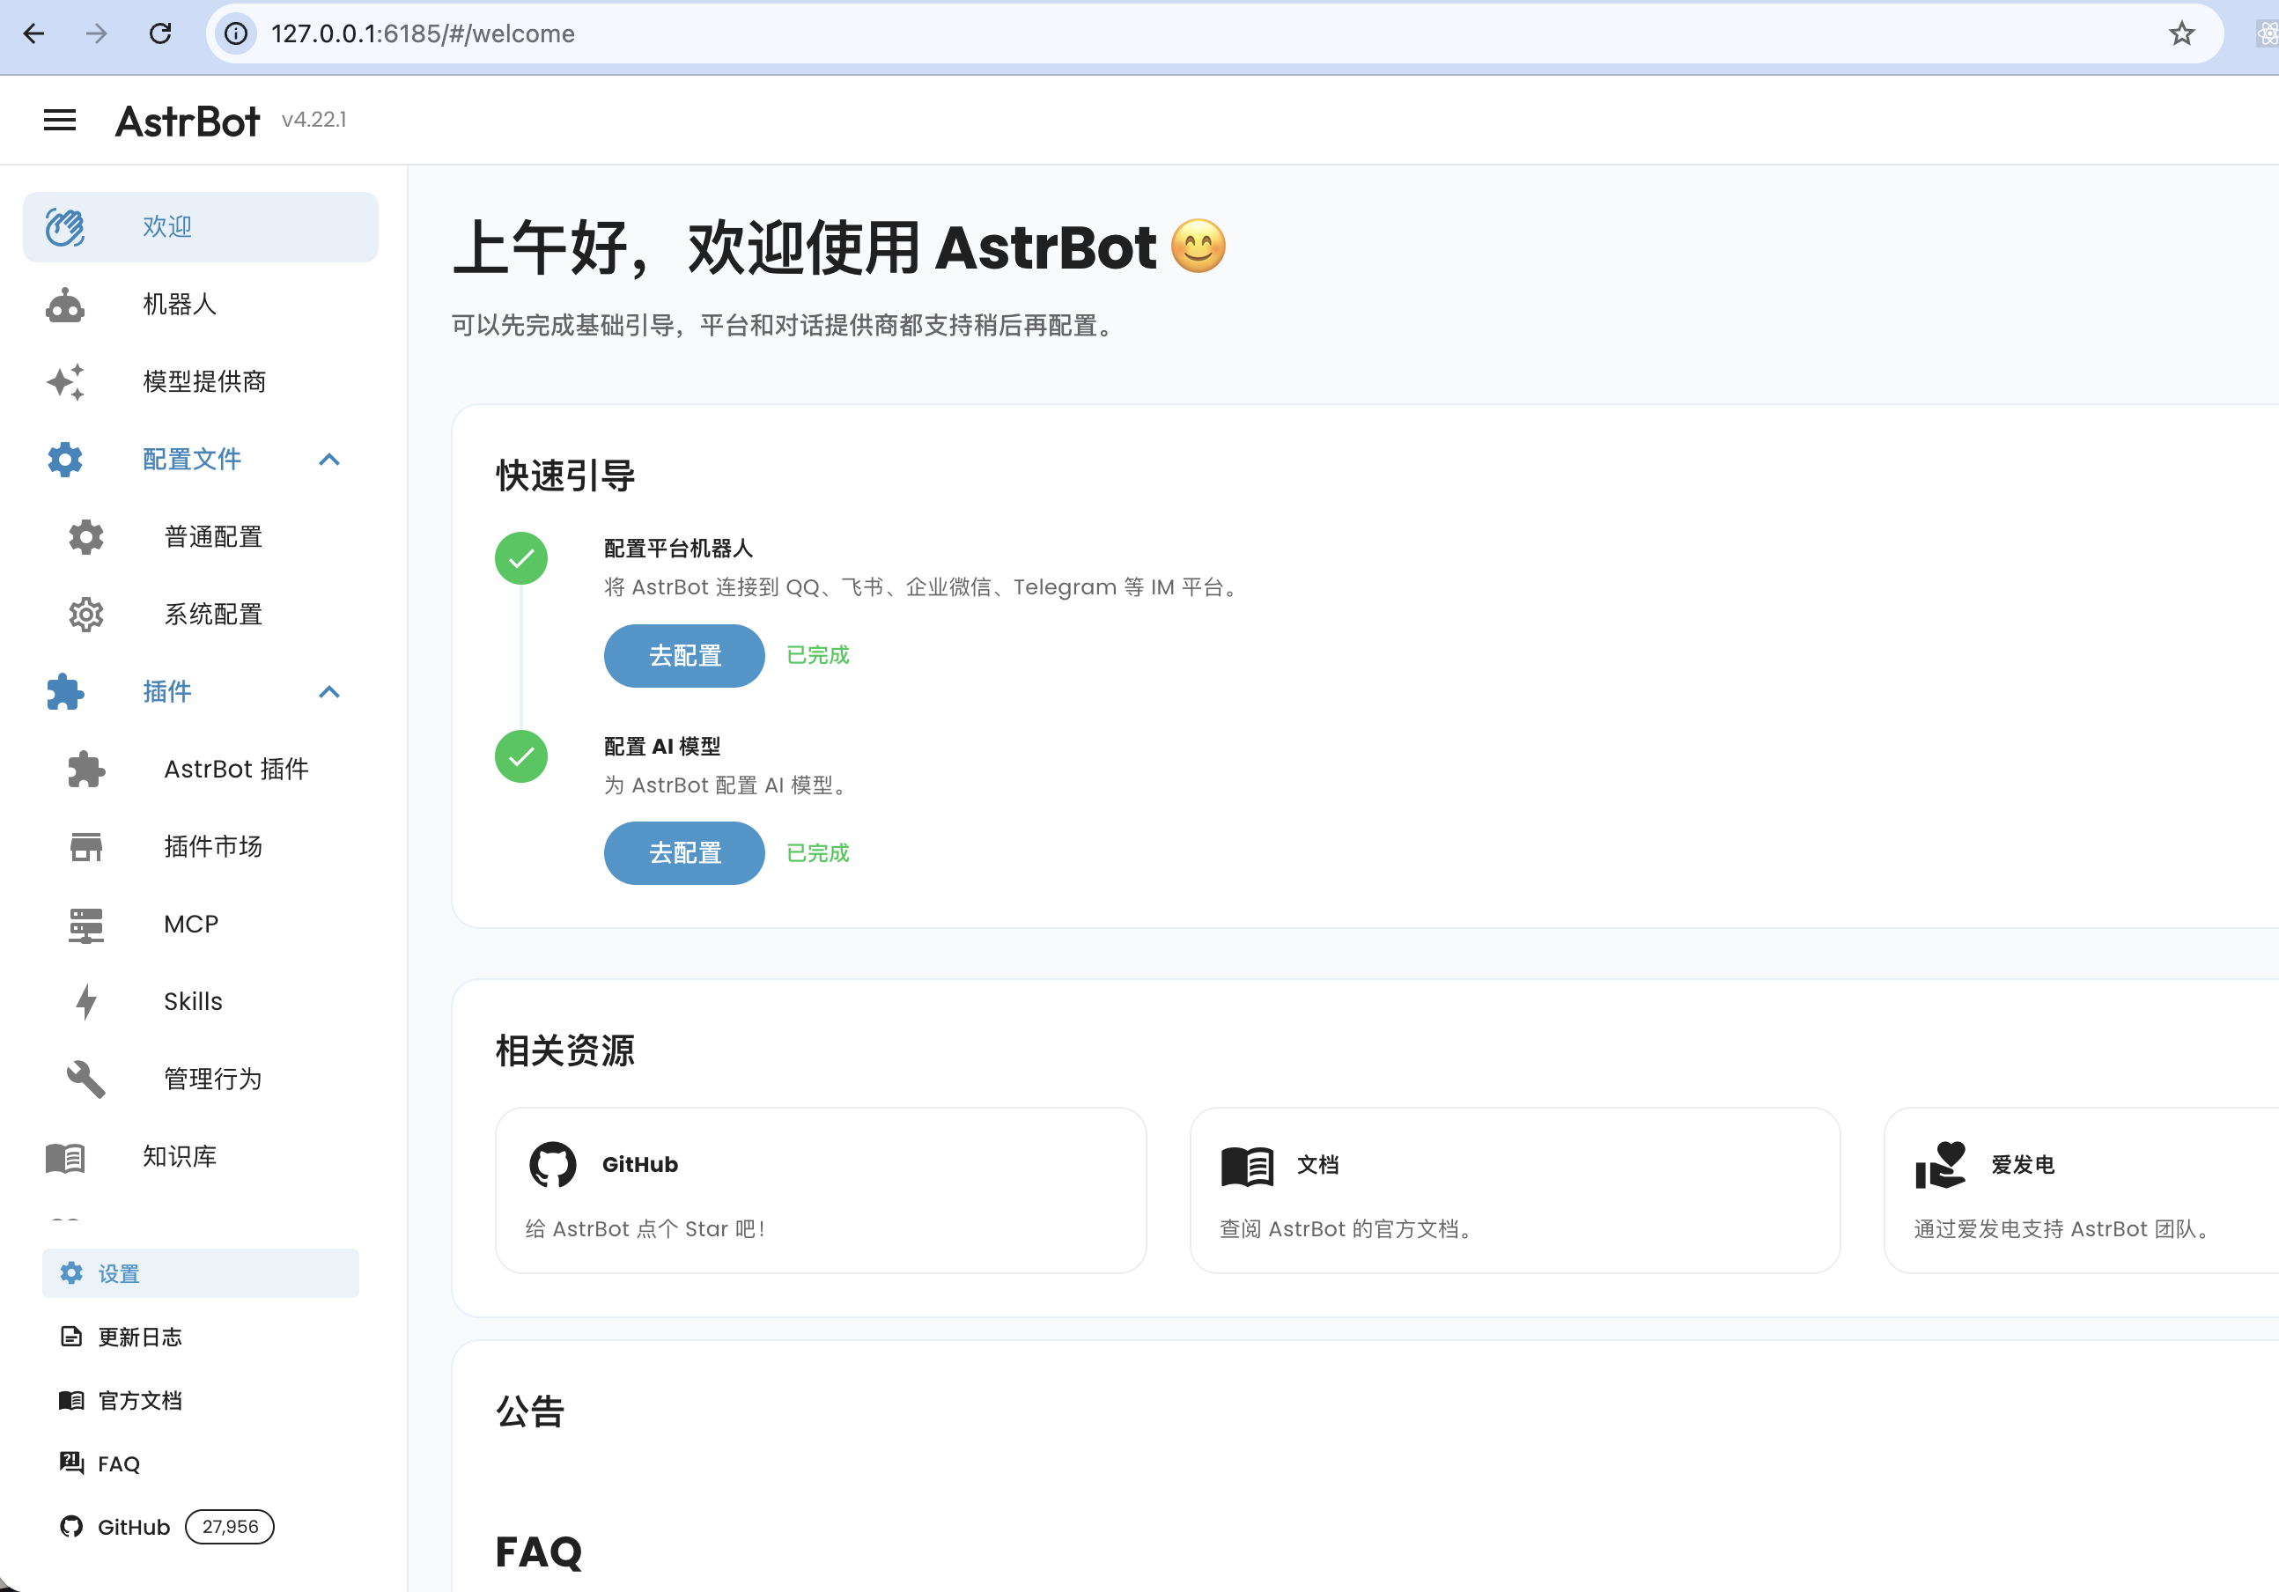Screen dimensions: 2279x1592
Task: Click 去配置 for AI model step
Action: point(684,853)
